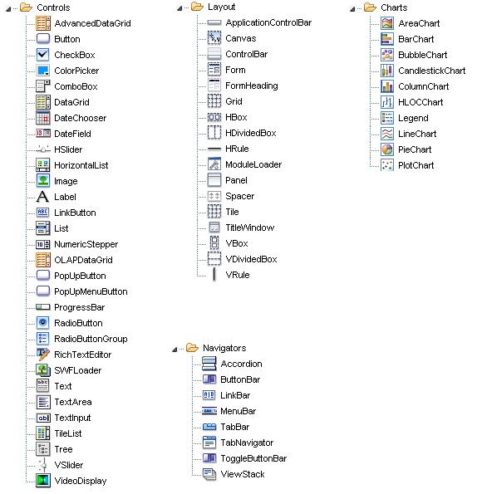The width and height of the screenshot is (477, 494).
Task: Click the ViewStack navigator icon
Action: click(209, 474)
